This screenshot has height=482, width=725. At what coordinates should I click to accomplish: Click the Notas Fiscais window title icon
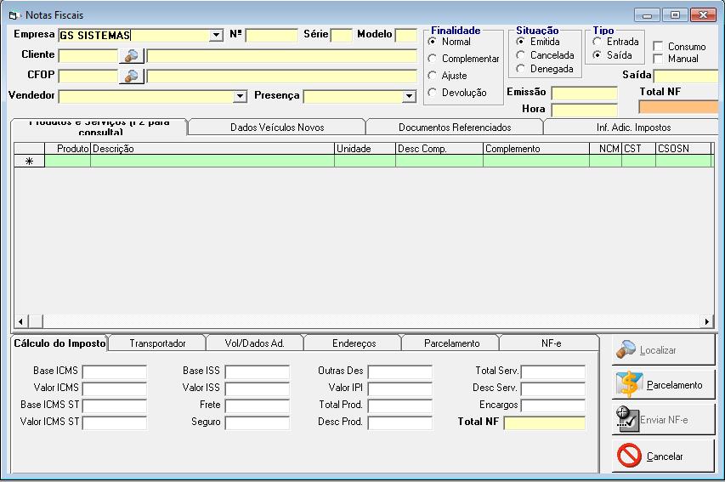[13, 15]
